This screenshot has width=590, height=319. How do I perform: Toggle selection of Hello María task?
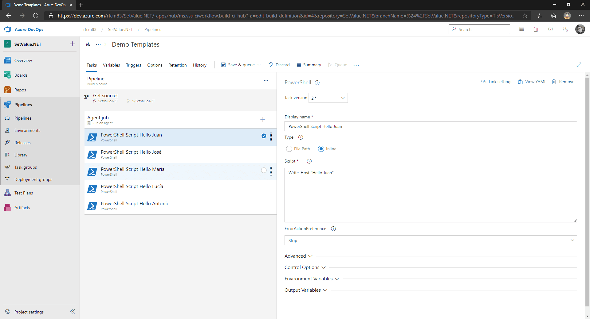(264, 170)
